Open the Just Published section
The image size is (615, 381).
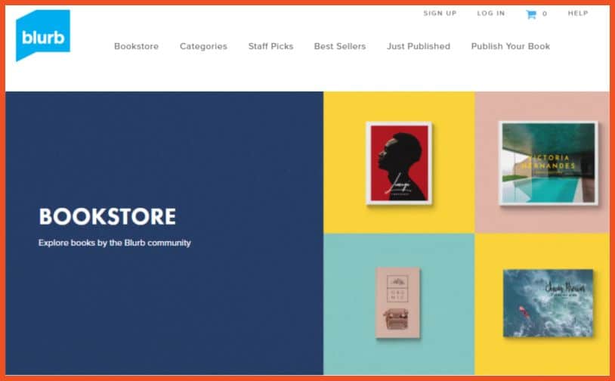(419, 46)
